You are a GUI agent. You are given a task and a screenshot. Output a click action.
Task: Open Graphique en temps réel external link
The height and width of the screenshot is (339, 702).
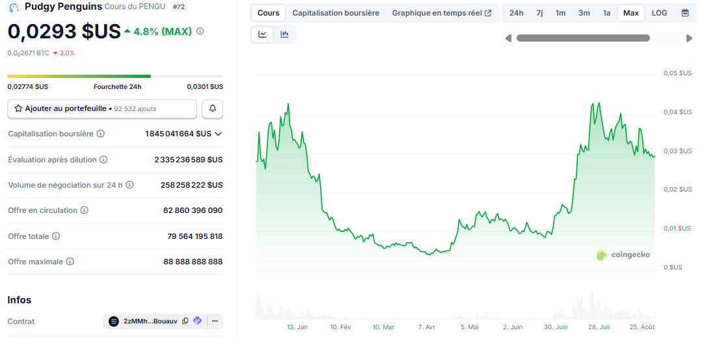click(442, 13)
